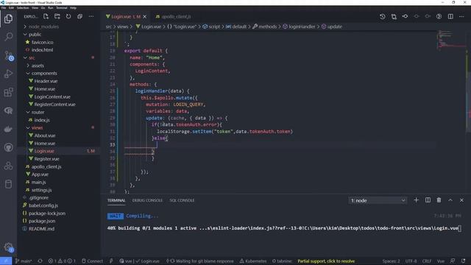Open Run and Debug view icon

tap(8, 74)
